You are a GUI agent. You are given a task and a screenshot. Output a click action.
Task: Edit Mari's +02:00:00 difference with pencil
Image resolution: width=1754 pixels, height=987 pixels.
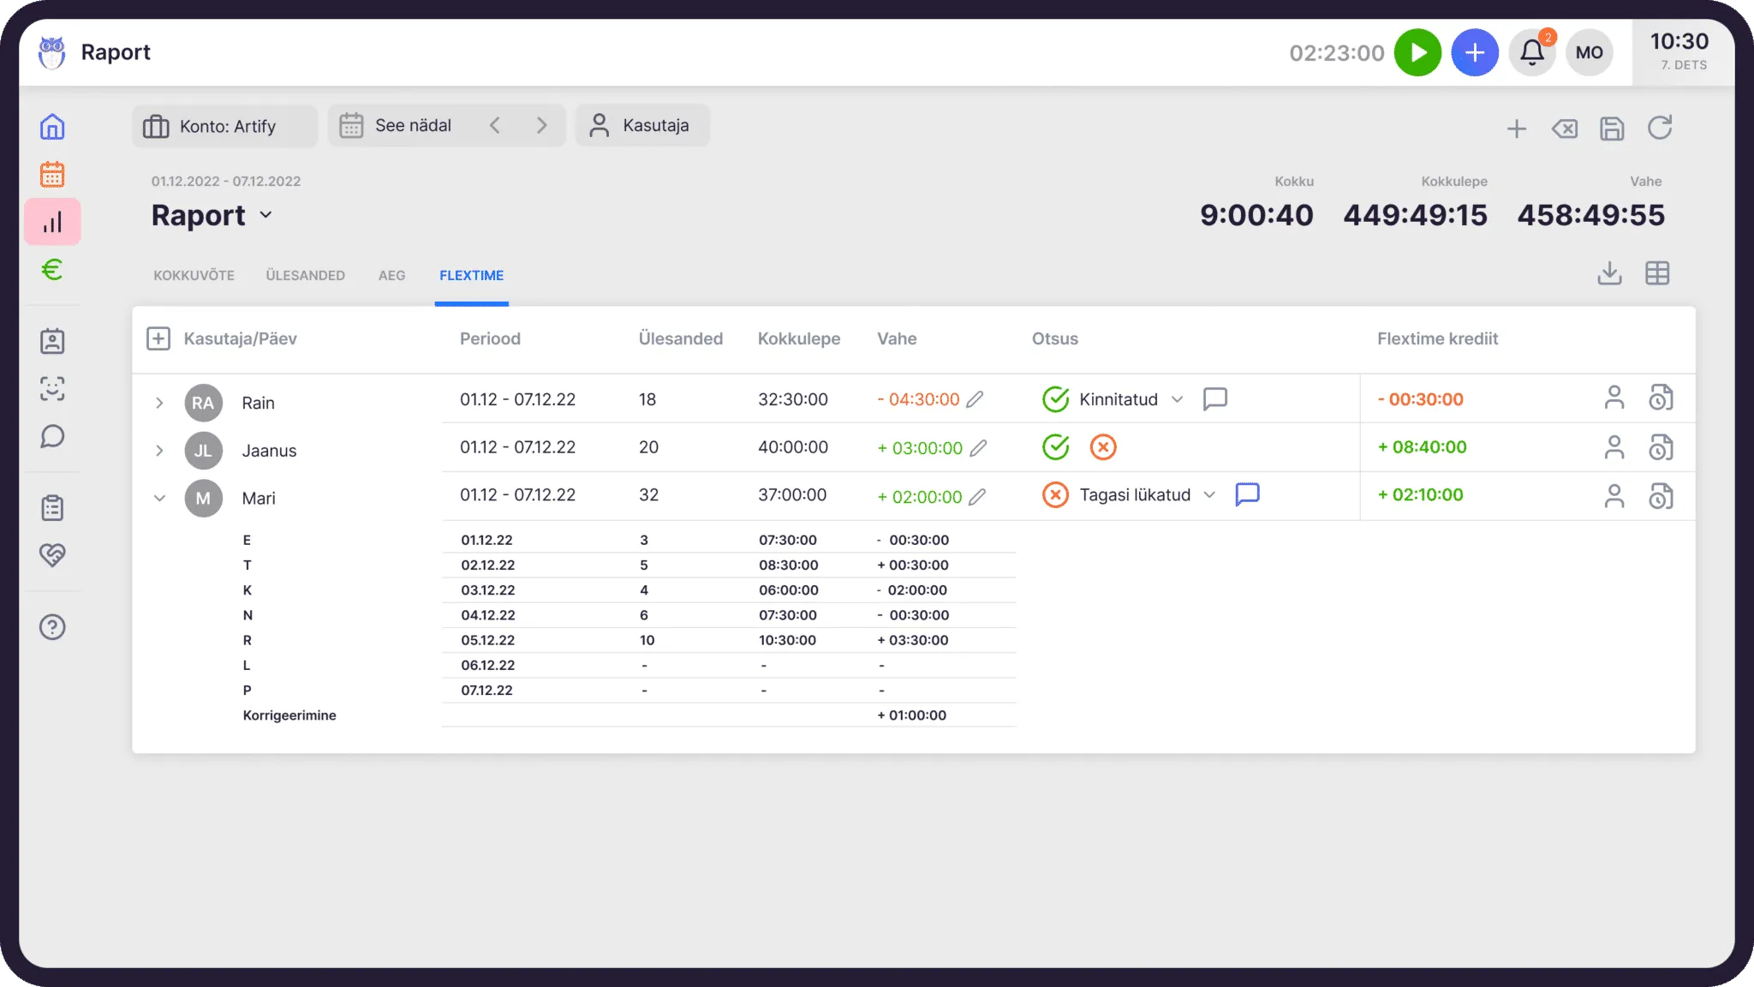(977, 497)
